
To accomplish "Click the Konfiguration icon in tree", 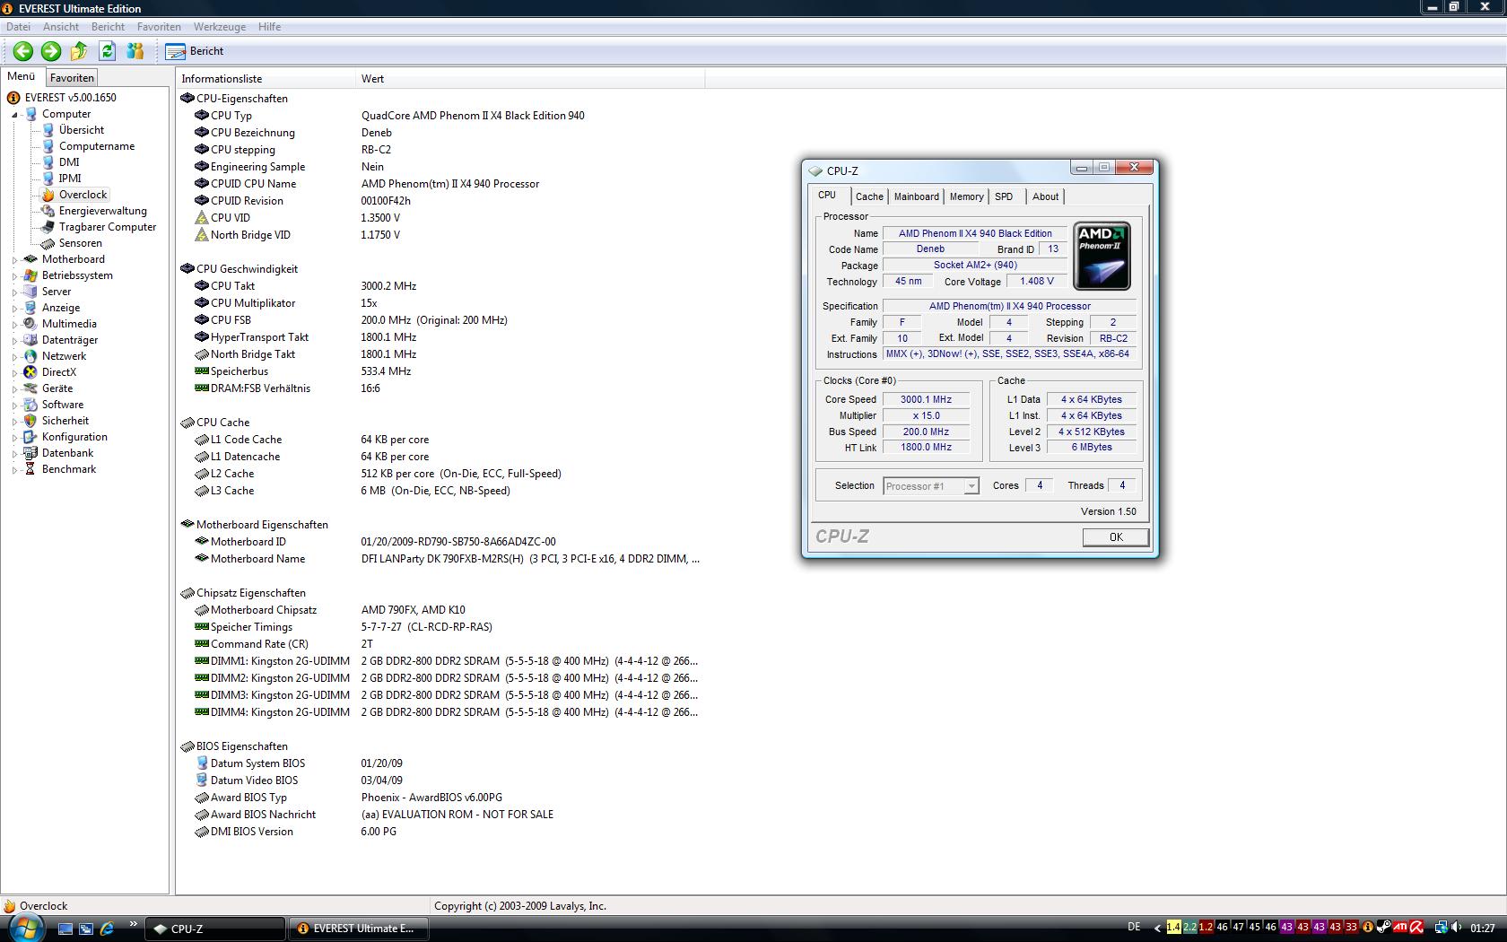I will click(x=30, y=437).
